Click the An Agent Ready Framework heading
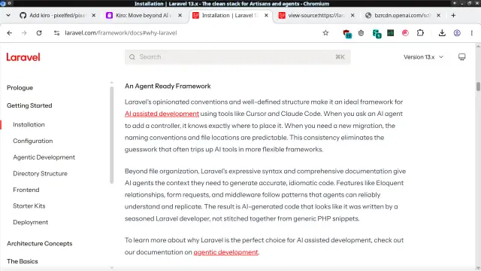The height and width of the screenshot is (271, 481). coord(168,87)
